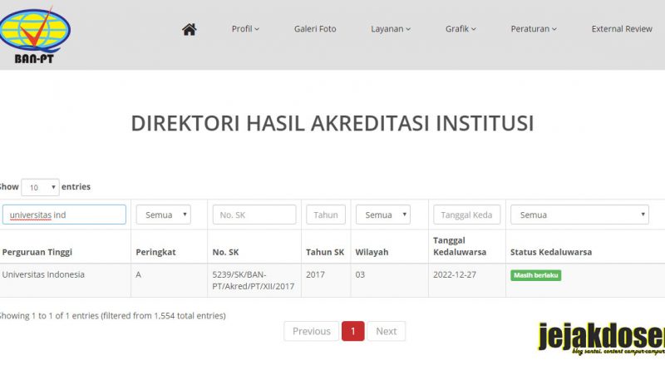This screenshot has width=665, height=370.
Task: Sort by Perguruan Tinggi column header
Action: [x=37, y=252]
